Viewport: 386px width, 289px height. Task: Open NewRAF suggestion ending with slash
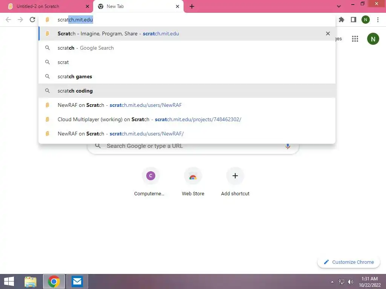pos(187,134)
